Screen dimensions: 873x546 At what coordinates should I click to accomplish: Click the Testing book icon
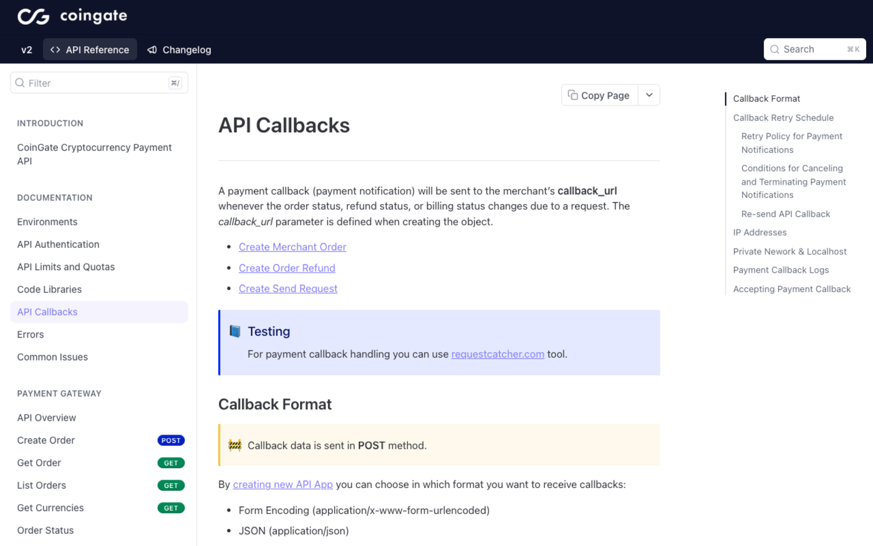(x=235, y=331)
